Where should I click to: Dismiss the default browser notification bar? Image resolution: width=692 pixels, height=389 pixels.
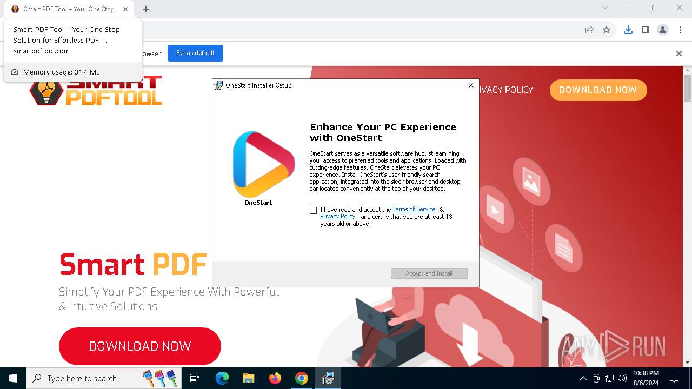pos(679,53)
